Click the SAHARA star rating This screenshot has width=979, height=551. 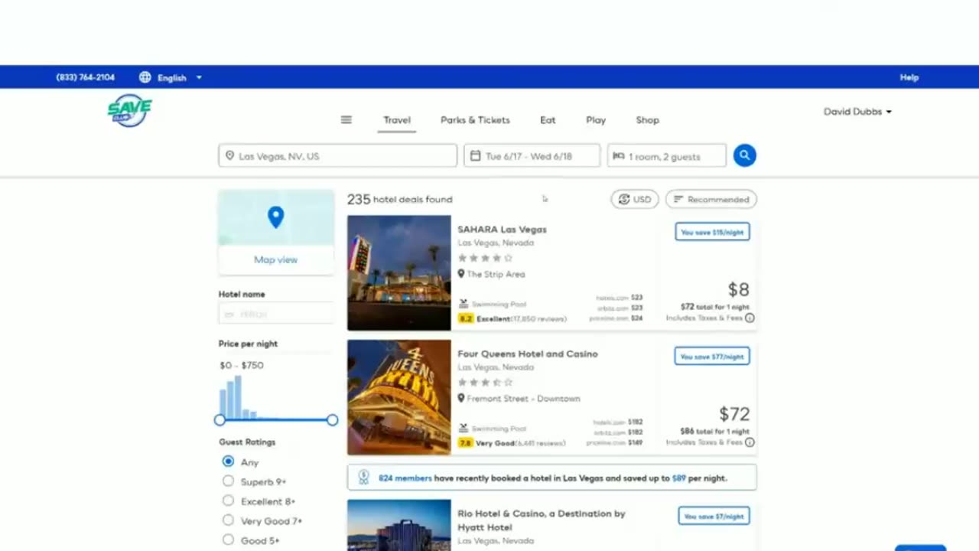point(485,258)
